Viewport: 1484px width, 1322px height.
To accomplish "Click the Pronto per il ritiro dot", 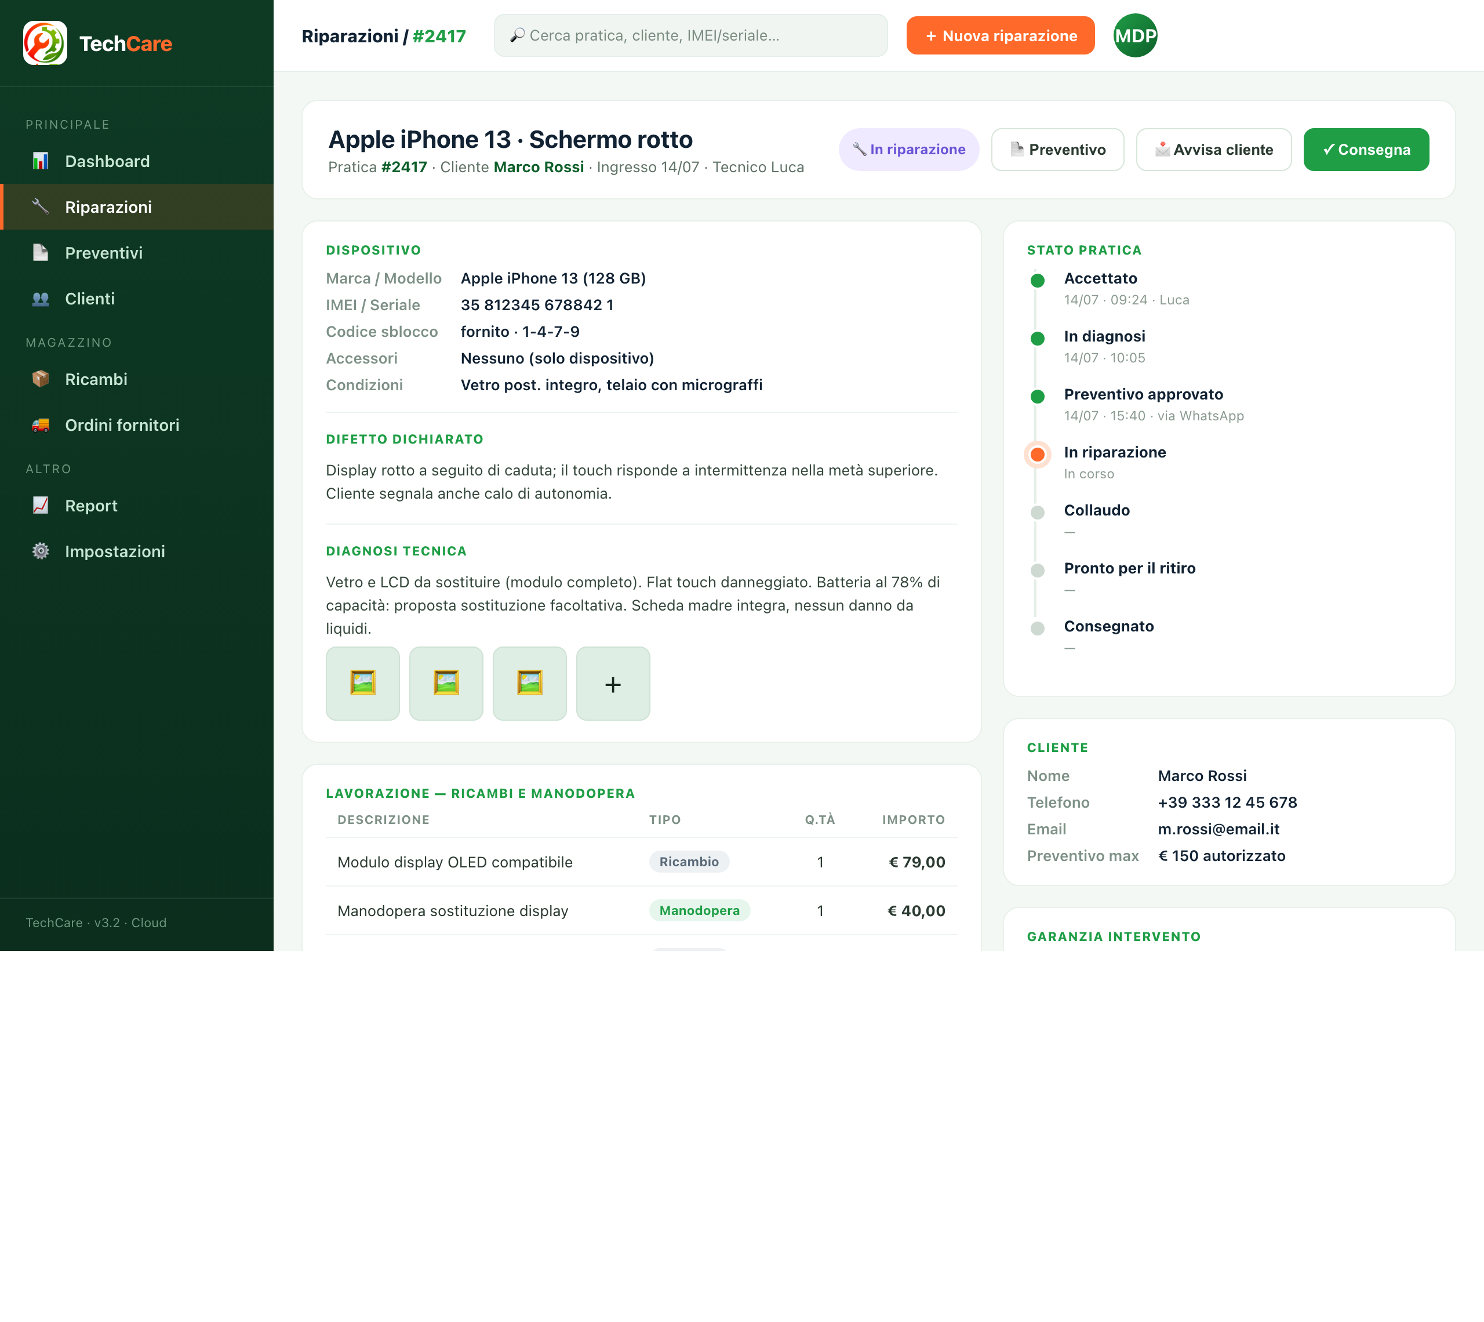I will 1038,571.
